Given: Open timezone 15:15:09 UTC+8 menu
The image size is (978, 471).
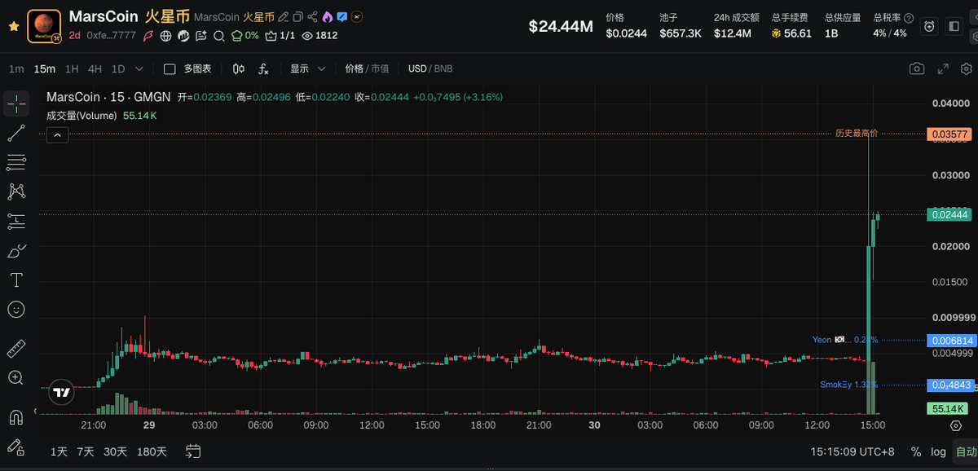Looking at the screenshot, I should click(x=853, y=451).
